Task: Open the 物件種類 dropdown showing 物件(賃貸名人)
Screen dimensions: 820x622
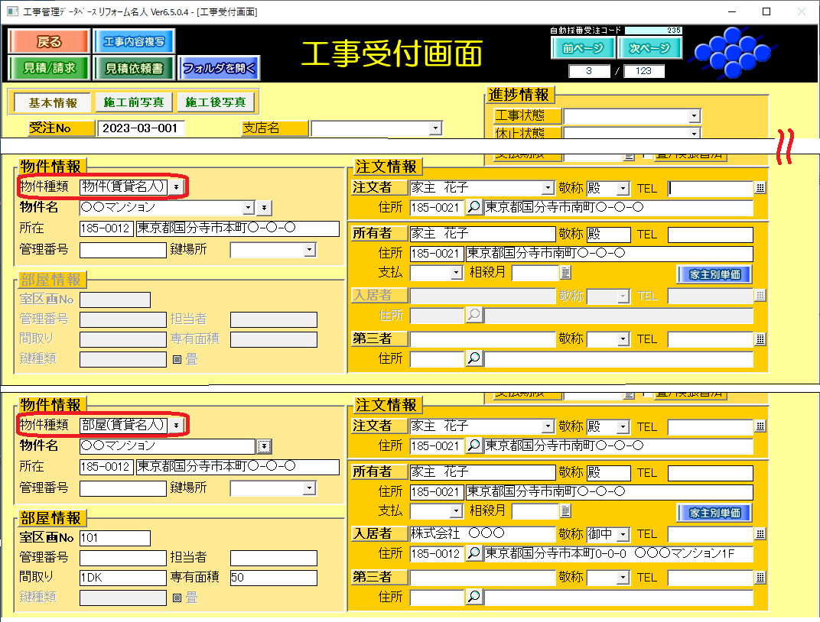Action: [177, 186]
